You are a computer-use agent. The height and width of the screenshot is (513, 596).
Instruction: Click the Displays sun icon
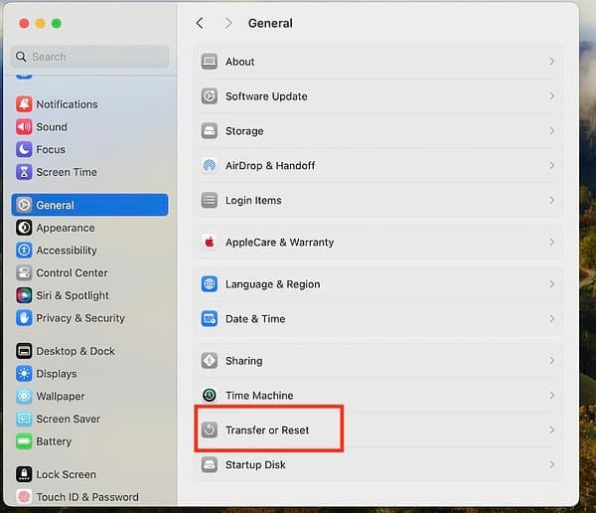click(24, 374)
